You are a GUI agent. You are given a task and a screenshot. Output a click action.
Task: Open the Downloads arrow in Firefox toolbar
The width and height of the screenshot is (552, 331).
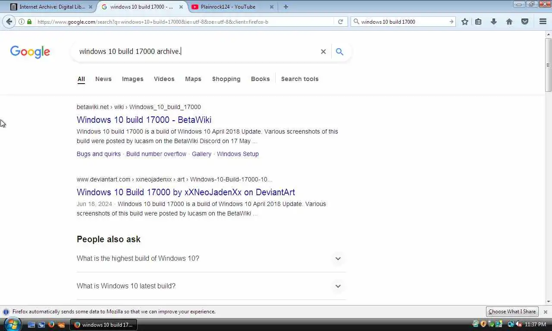coord(494,22)
